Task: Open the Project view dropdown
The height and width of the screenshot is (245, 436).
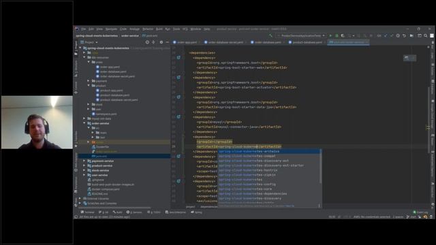Action: tap(89, 42)
